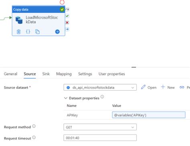Click the green validation checkmark on Copy data
Screen dimensions: 190x146
tap(62, 10)
